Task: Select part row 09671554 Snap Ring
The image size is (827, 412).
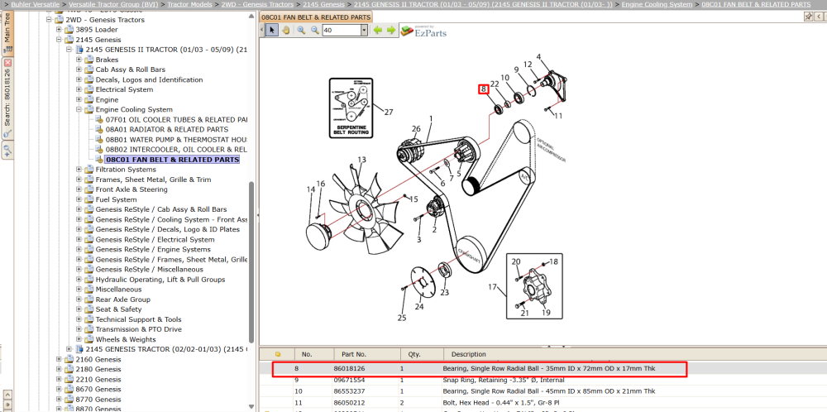Action: [543, 379]
